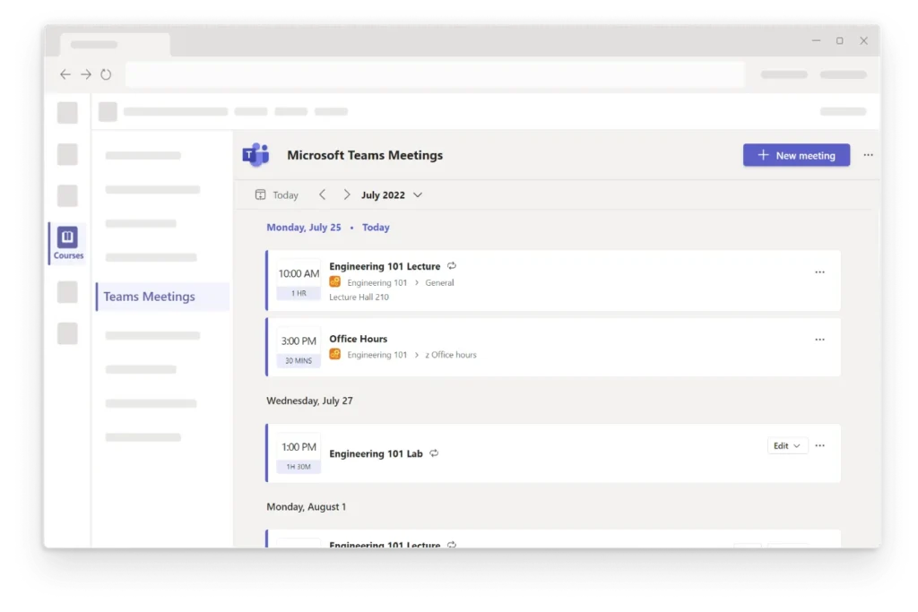
Task: Click the Office Hours class icon
Action: point(333,355)
